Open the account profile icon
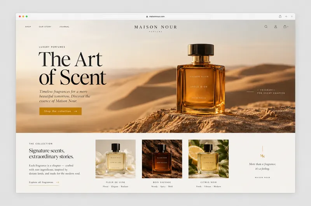The height and width of the screenshot is (206, 311). pos(276,26)
